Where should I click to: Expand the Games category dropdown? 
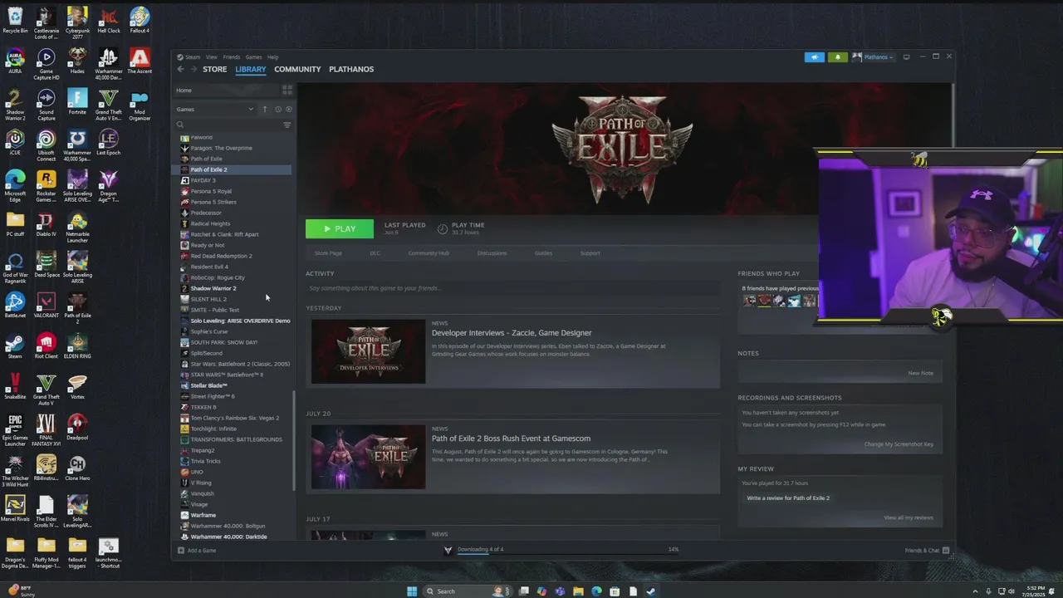click(x=251, y=110)
